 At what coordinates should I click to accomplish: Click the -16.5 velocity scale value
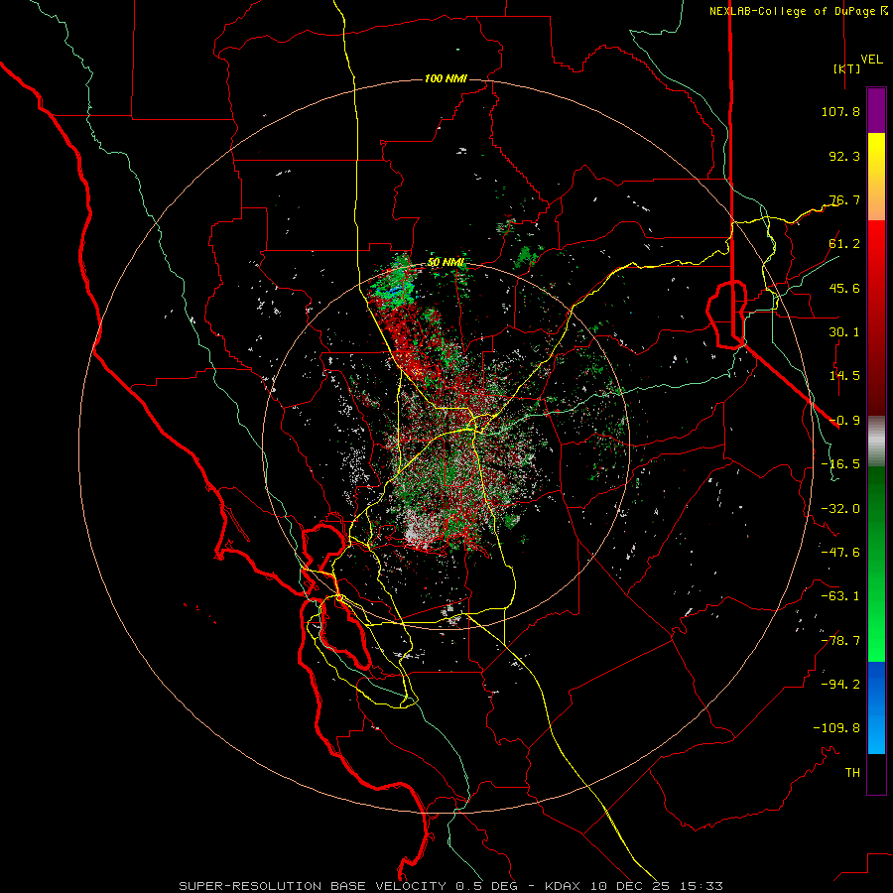coord(840,464)
